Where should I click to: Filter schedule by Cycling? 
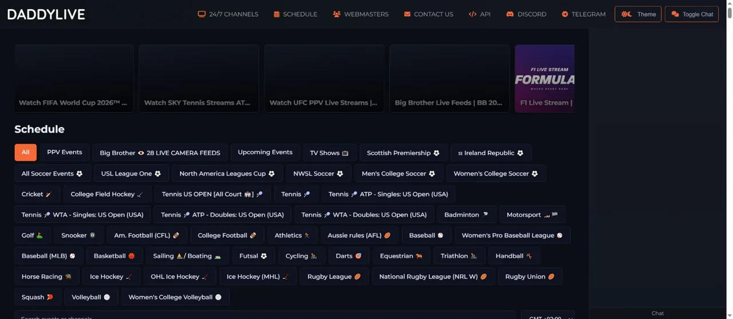click(302, 256)
